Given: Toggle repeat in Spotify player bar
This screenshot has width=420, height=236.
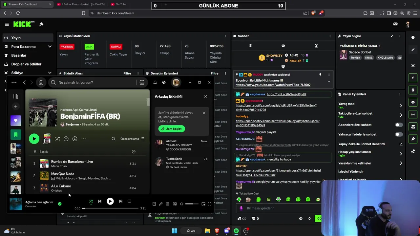Looking at the screenshot, I should tap(129, 201).
